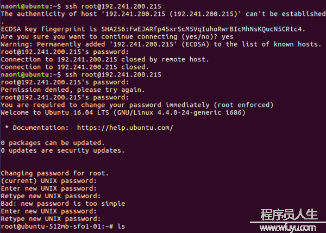Click the help.ubuntu.com documentation URL
The height and width of the screenshot is (233, 326).
point(125,128)
